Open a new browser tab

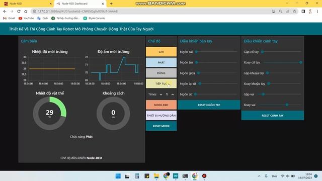[x=111, y=4]
